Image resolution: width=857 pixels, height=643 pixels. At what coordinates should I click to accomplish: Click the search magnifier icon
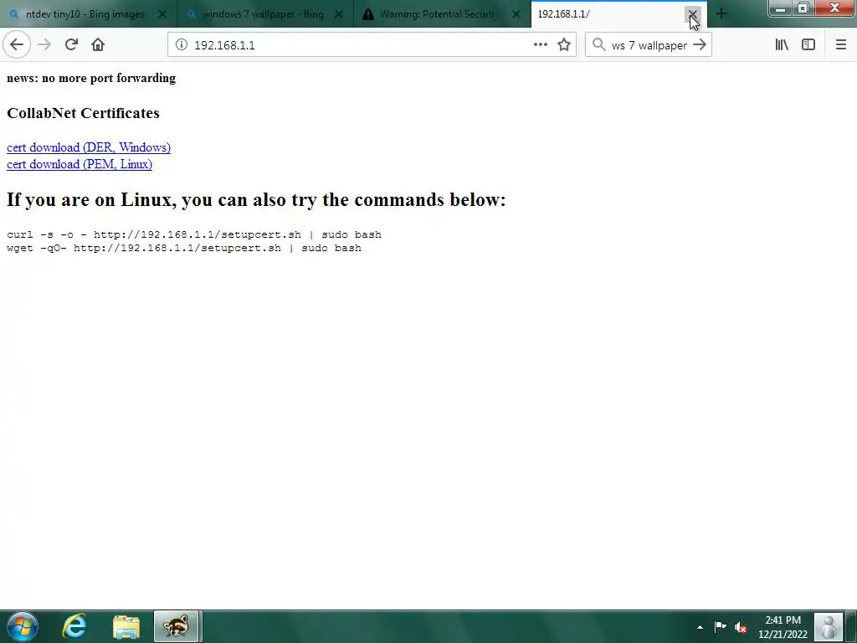click(x=599, y=45)
